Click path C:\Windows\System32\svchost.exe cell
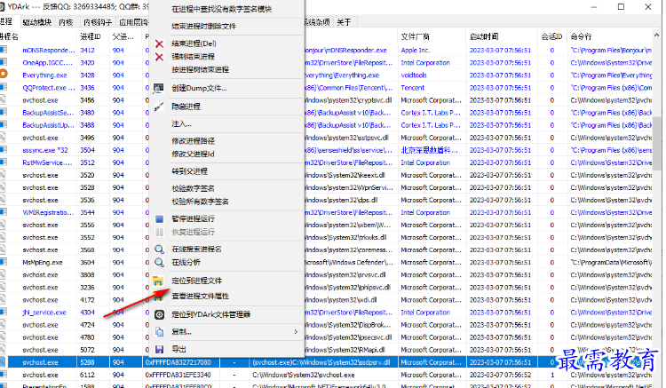This screenshot has width=666, height=388. pos(304,376)
